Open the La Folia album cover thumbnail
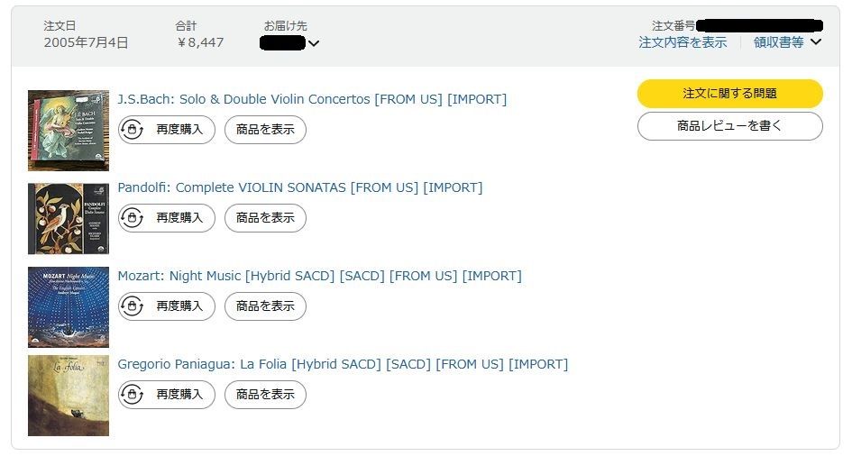The width and height of the screenshot is (852, 456). pyautogui.click(x=69, y=396)
